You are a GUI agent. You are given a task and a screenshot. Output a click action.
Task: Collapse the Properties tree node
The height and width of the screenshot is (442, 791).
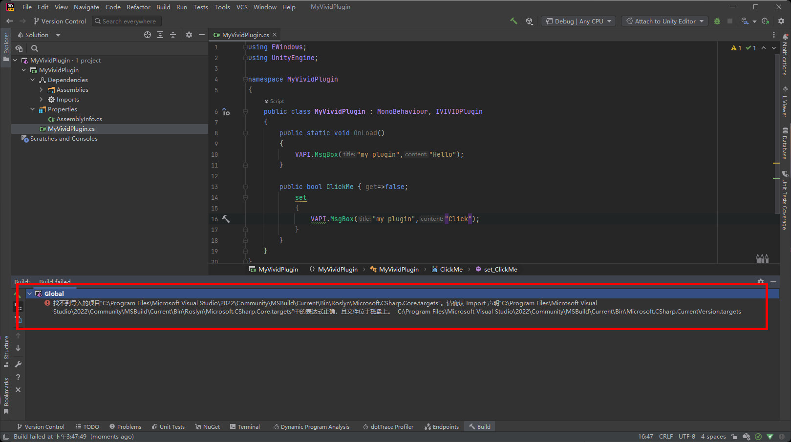33,109
